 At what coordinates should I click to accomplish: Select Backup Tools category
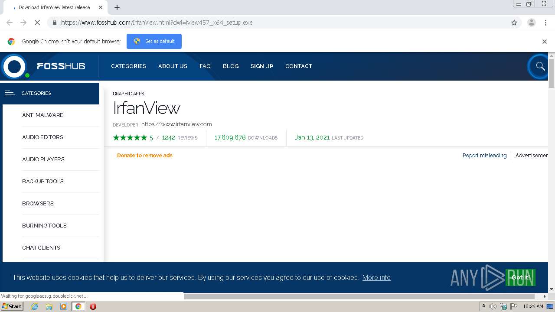pos(43,182)
